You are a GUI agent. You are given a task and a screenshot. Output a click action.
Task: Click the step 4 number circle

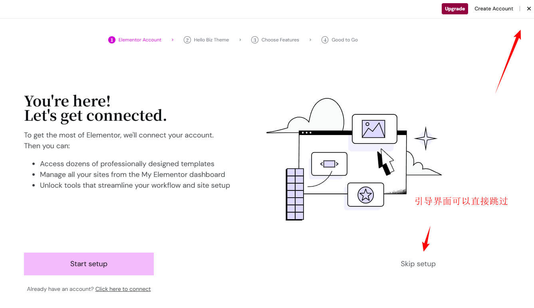pos(325,40)
